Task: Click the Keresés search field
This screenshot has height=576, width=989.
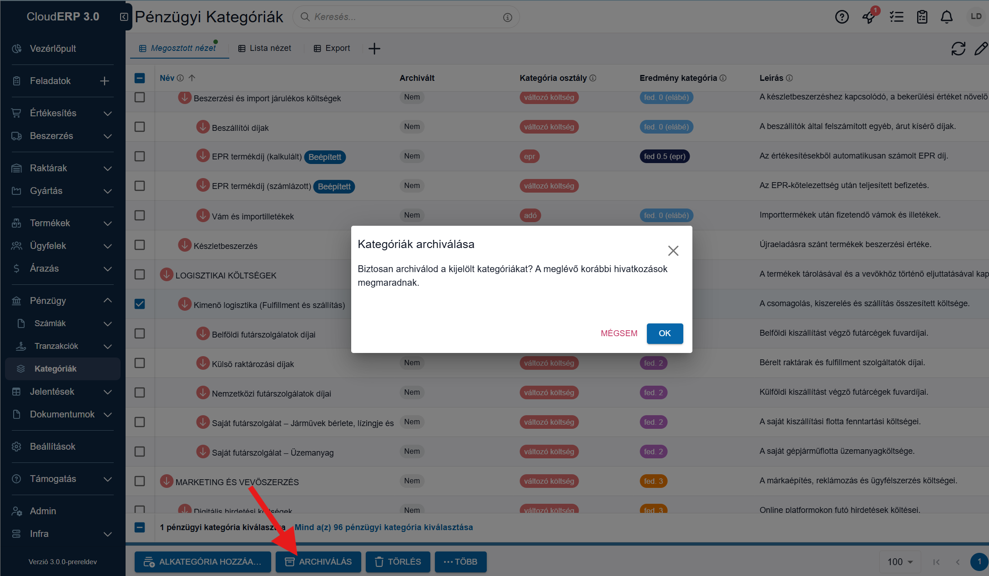Action: point(406,17)
